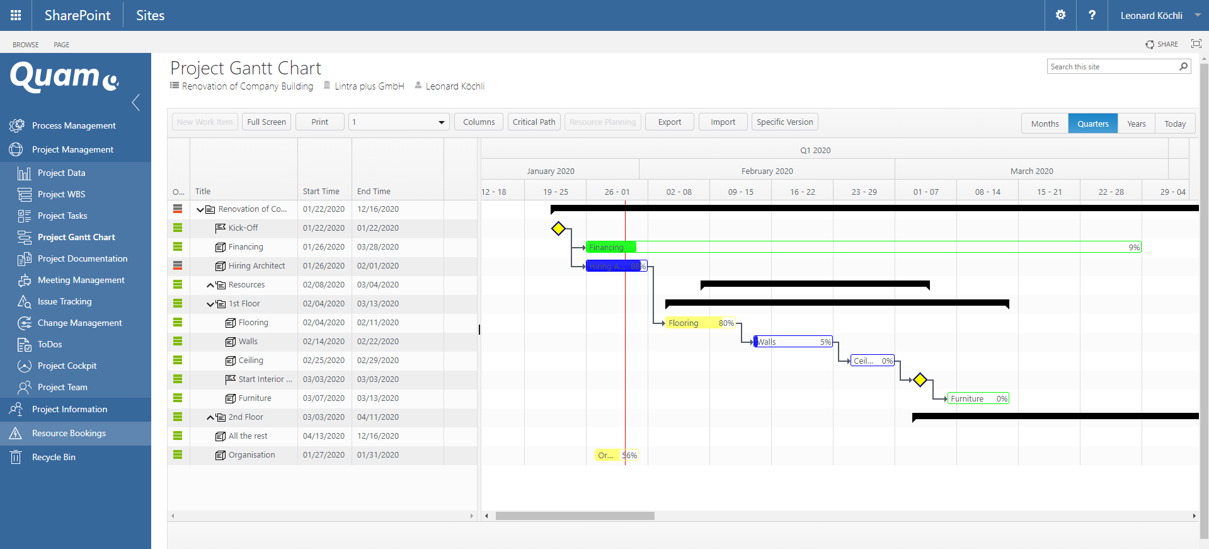Open the settings gear menu

(1060, 15)
